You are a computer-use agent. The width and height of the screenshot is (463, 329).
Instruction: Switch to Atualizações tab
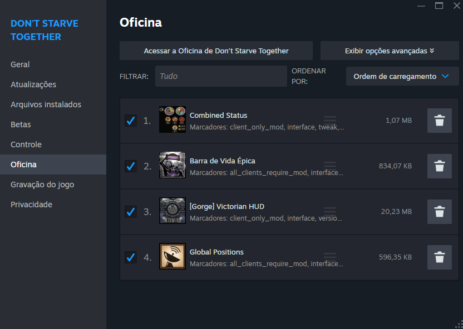pos(33,84)
